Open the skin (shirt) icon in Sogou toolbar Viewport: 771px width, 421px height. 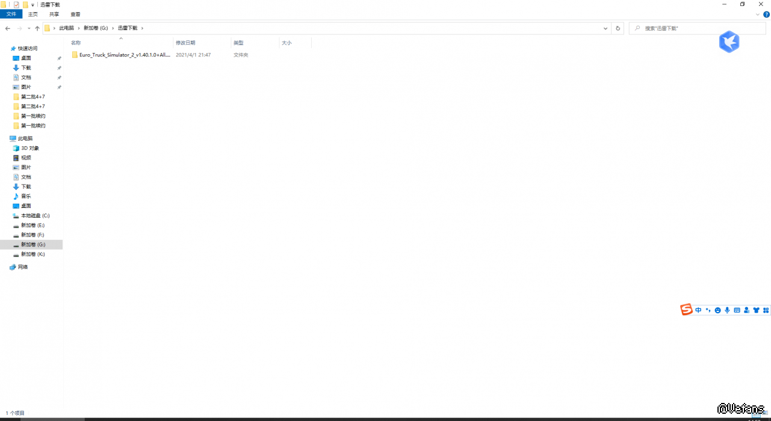756,310
